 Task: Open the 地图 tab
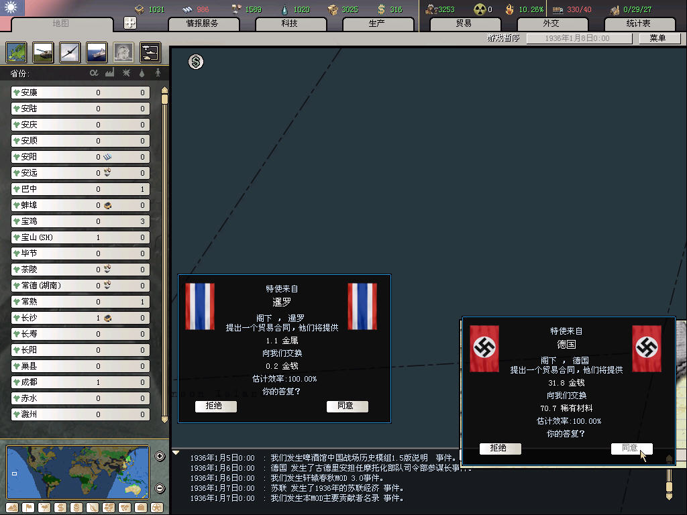coord(61,23)
